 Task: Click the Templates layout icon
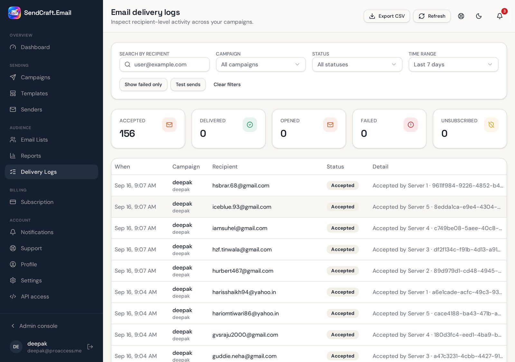click(13, 93)
